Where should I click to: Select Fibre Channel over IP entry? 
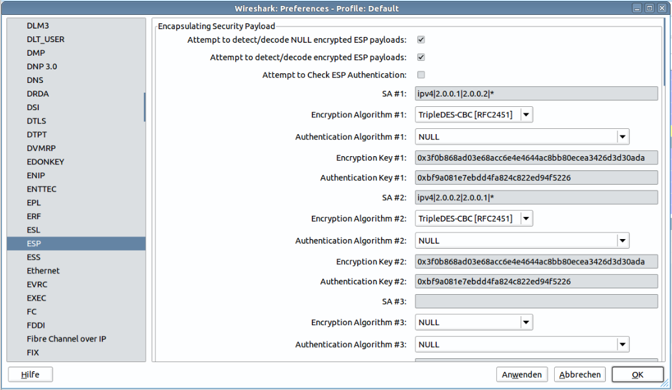[x=76, y=339]
